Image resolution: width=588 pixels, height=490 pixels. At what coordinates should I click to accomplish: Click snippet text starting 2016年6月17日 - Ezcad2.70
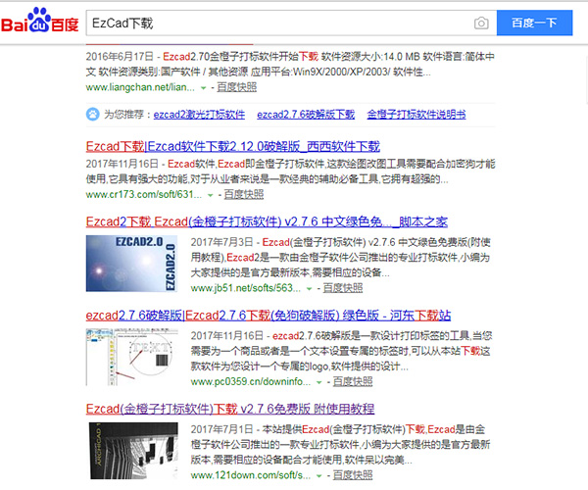point(290,64)
